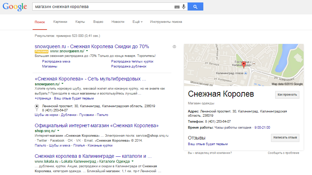Open the Распродажа меха sitelink
This screenshot has width=312, height=175.
pyautogui.click(x=56, y=61)
